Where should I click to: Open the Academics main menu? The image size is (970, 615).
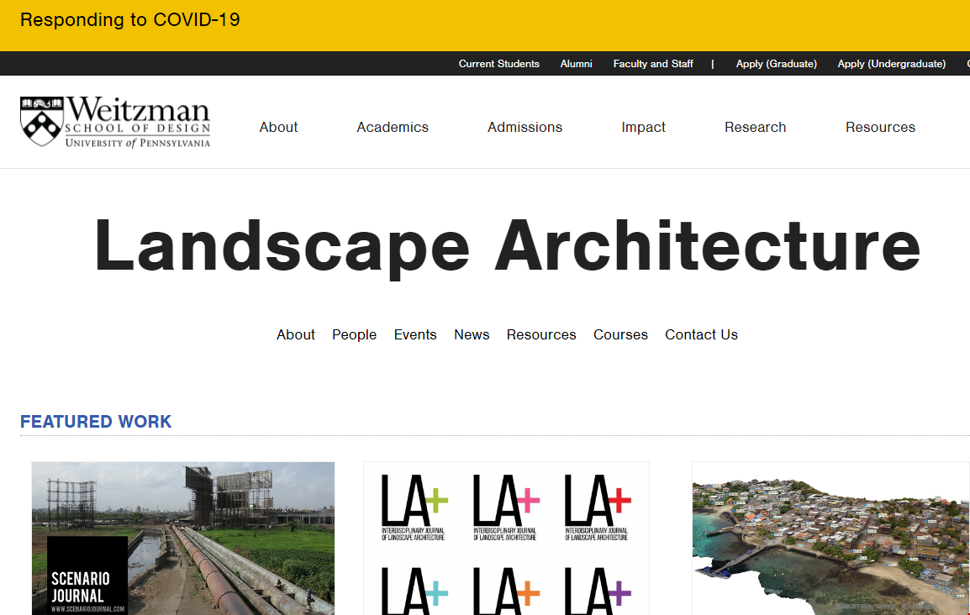393,128
